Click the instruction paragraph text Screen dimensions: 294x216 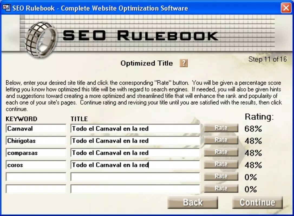[x=144, y=96]
